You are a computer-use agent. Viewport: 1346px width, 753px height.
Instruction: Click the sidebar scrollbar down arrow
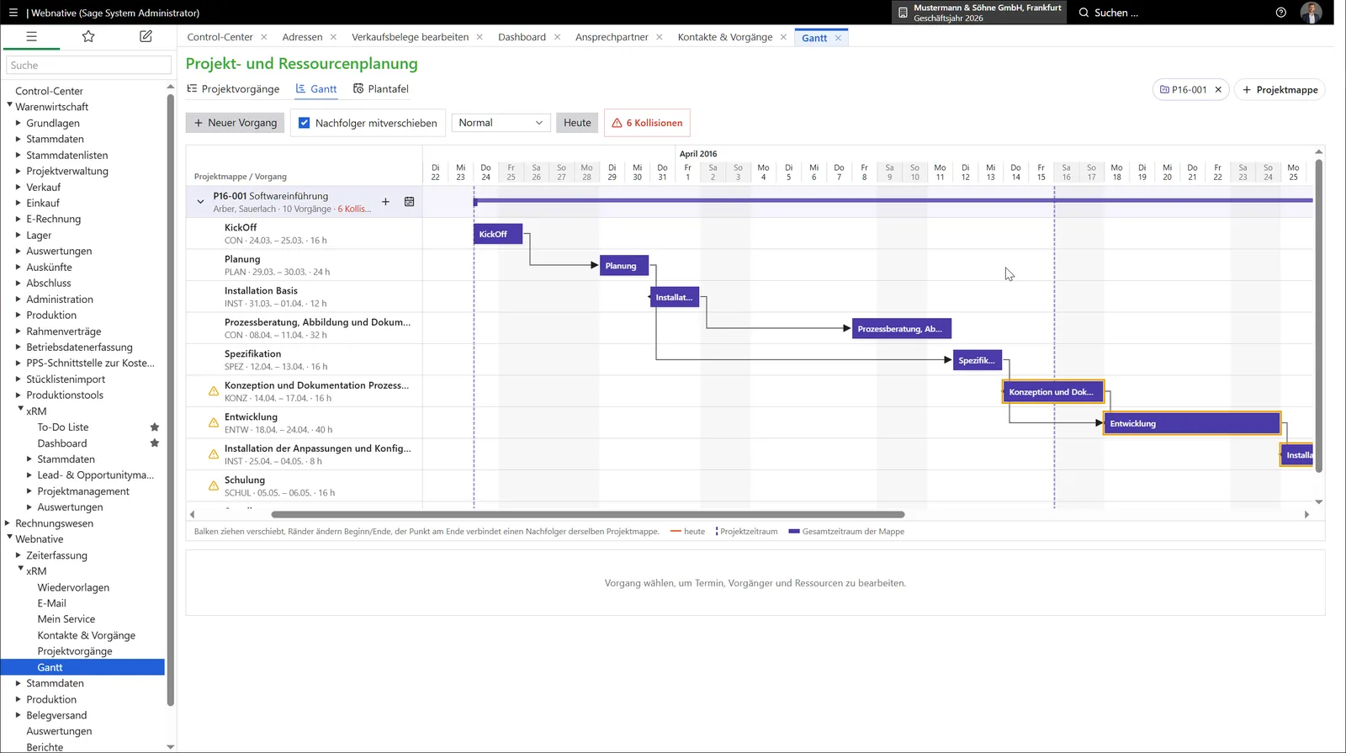pyautogui.click(x=171, y=746)
